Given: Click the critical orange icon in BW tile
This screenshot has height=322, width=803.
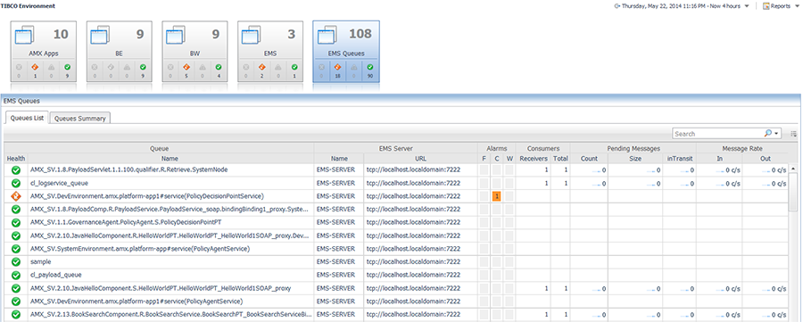Looking at the screenshot, I should (x=187, y=67).
